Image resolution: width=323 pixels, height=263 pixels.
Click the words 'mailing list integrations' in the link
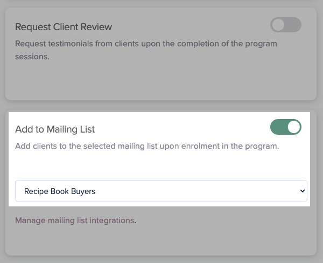[89, 220]
